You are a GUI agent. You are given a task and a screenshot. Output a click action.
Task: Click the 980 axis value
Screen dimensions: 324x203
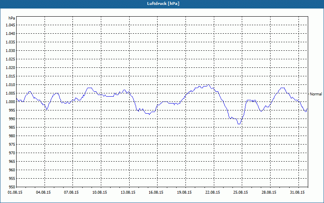point(12,136)
